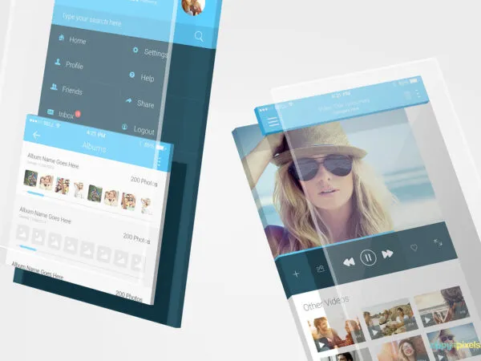Play first video under Other Videos

click(336, 334)
